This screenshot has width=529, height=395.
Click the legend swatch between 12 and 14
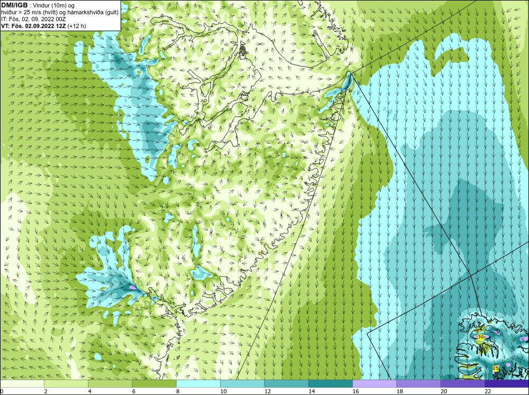[x=286, y=383]
